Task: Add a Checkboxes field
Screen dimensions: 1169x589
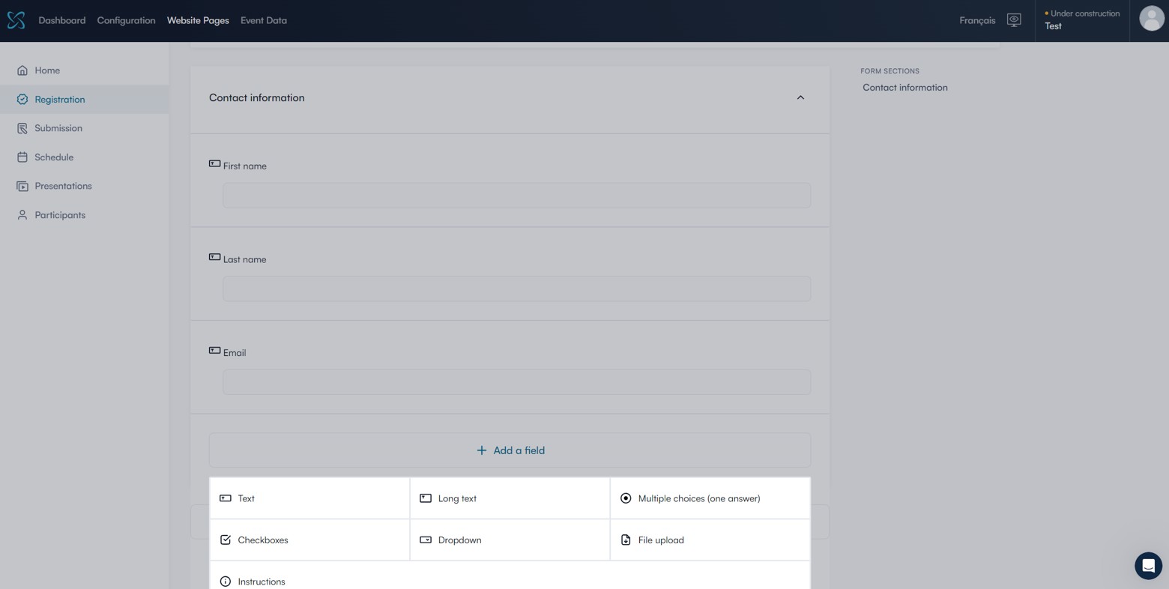Action: [x=309, y=540]
